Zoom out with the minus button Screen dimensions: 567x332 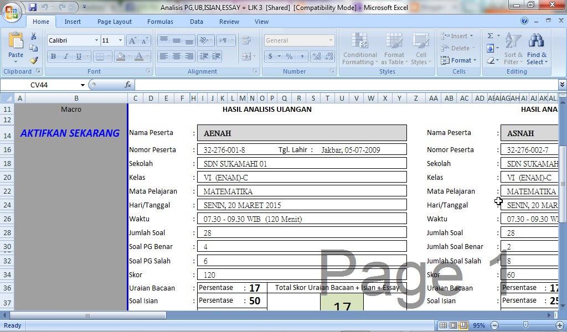click(x=494, y=325)
